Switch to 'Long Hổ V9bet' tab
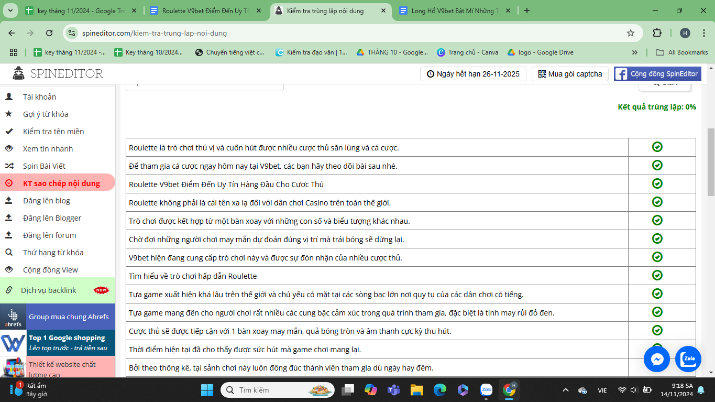Screen dimensions: 715x402 click(x=455, y=11)
